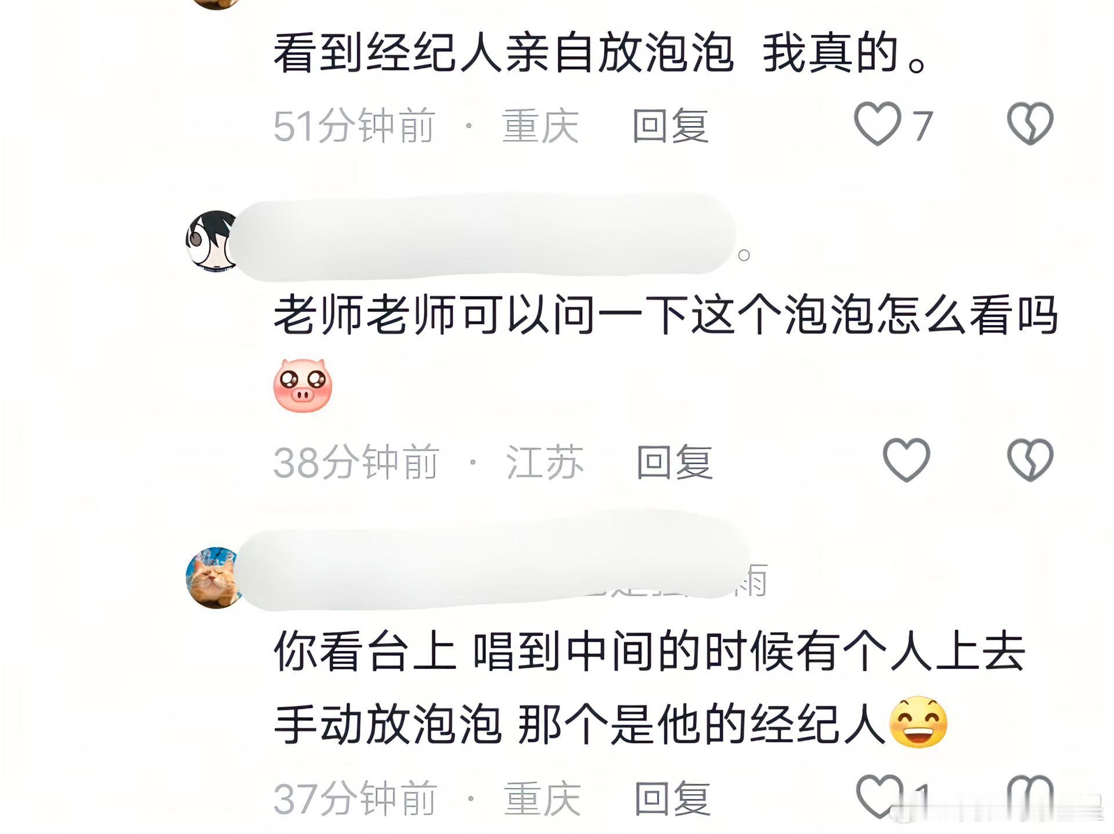Reply to the 51分钟前 comment
The width and height of the screenshot is (1114, 834).
[x=670, y=125]
